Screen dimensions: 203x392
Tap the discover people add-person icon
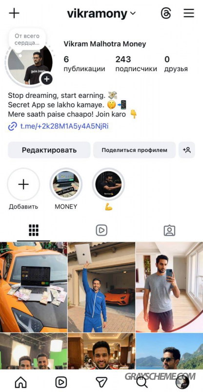pyautogui.click(x=187, y=150)
